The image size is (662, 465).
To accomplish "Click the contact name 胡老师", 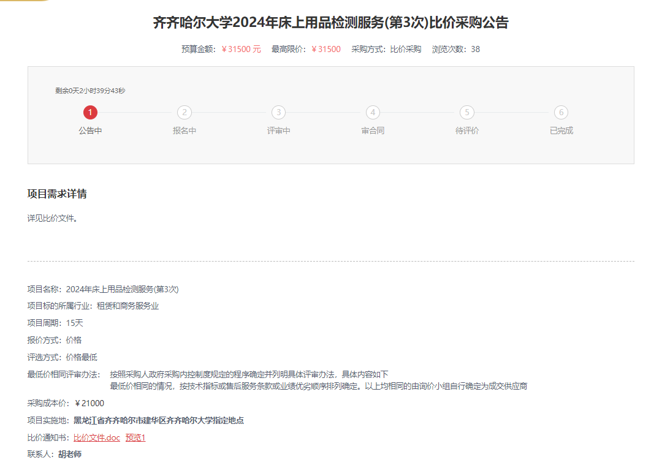I will (70, 454).
